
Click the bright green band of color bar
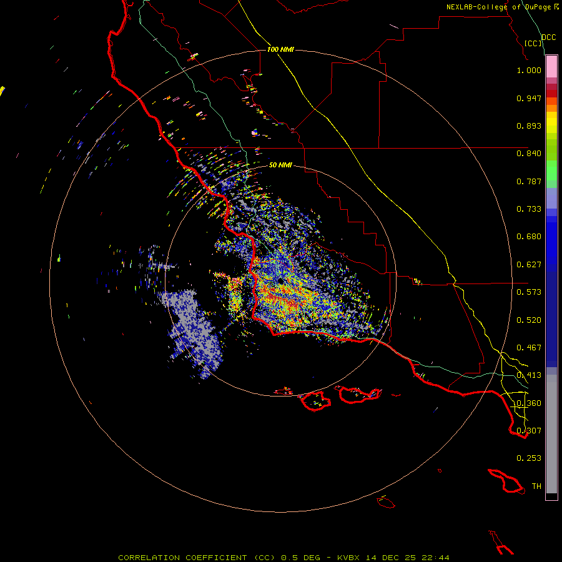pyautogui.click(x=551, y=170)
